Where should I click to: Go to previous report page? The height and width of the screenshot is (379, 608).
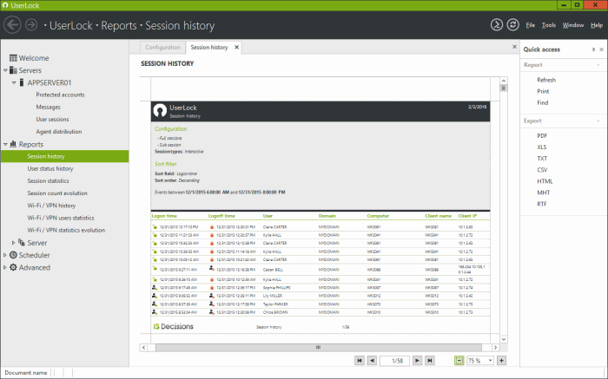pos(372,361)
